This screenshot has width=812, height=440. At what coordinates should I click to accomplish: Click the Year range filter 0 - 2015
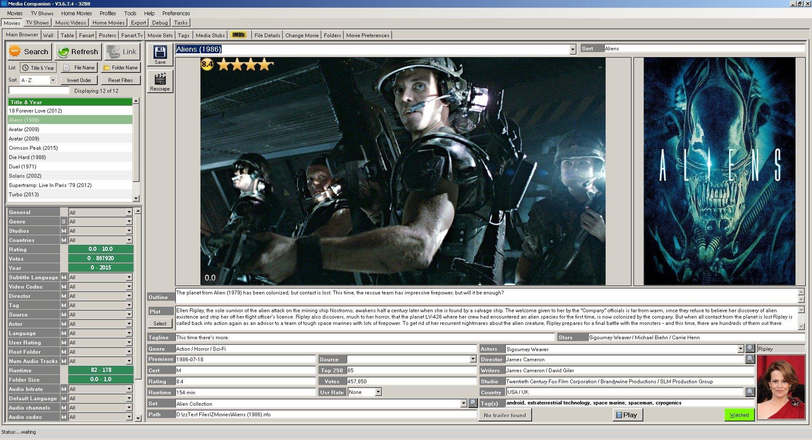tap(101, 268)
